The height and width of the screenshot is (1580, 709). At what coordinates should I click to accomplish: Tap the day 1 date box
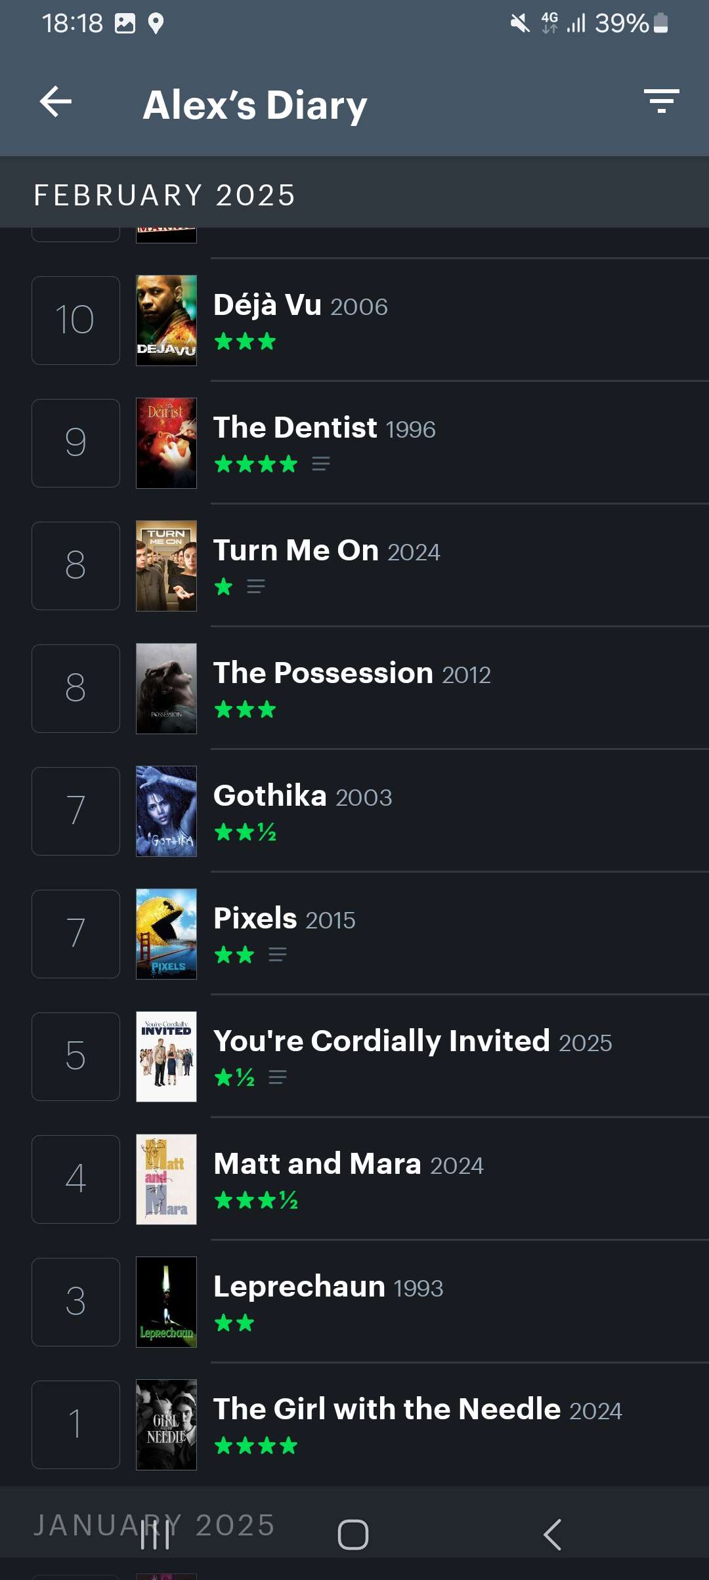[75, 1424]
